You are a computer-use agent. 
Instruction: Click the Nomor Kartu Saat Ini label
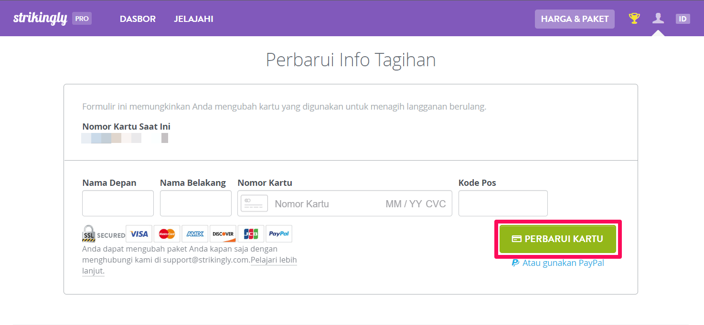127,127
